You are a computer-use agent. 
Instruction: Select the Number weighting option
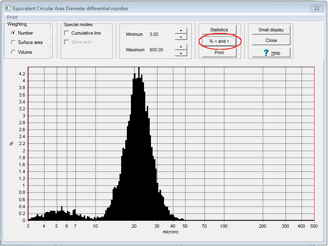pyautogui.click(x=13, y=33)
